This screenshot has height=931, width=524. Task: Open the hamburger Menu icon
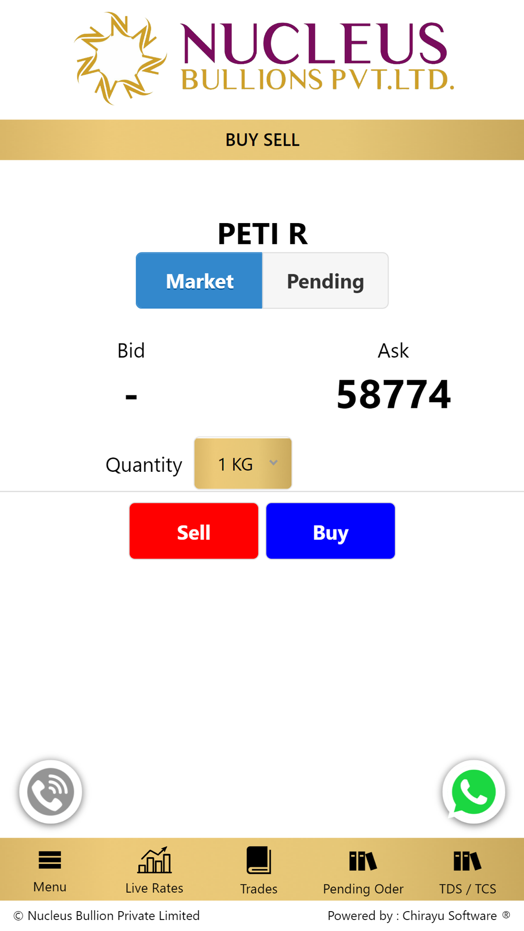point(50,860)
